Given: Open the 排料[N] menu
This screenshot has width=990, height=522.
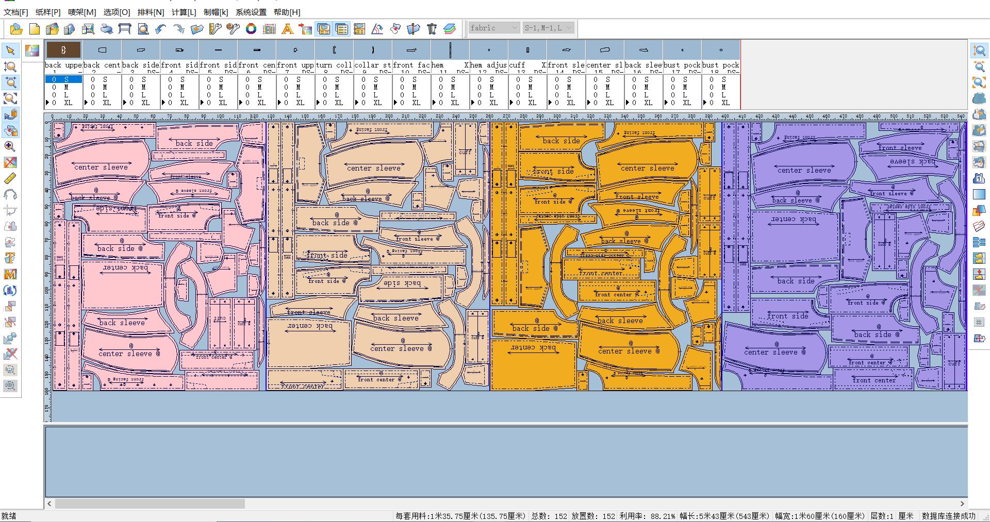Looking at the screenshot, I should pos(151,12).
